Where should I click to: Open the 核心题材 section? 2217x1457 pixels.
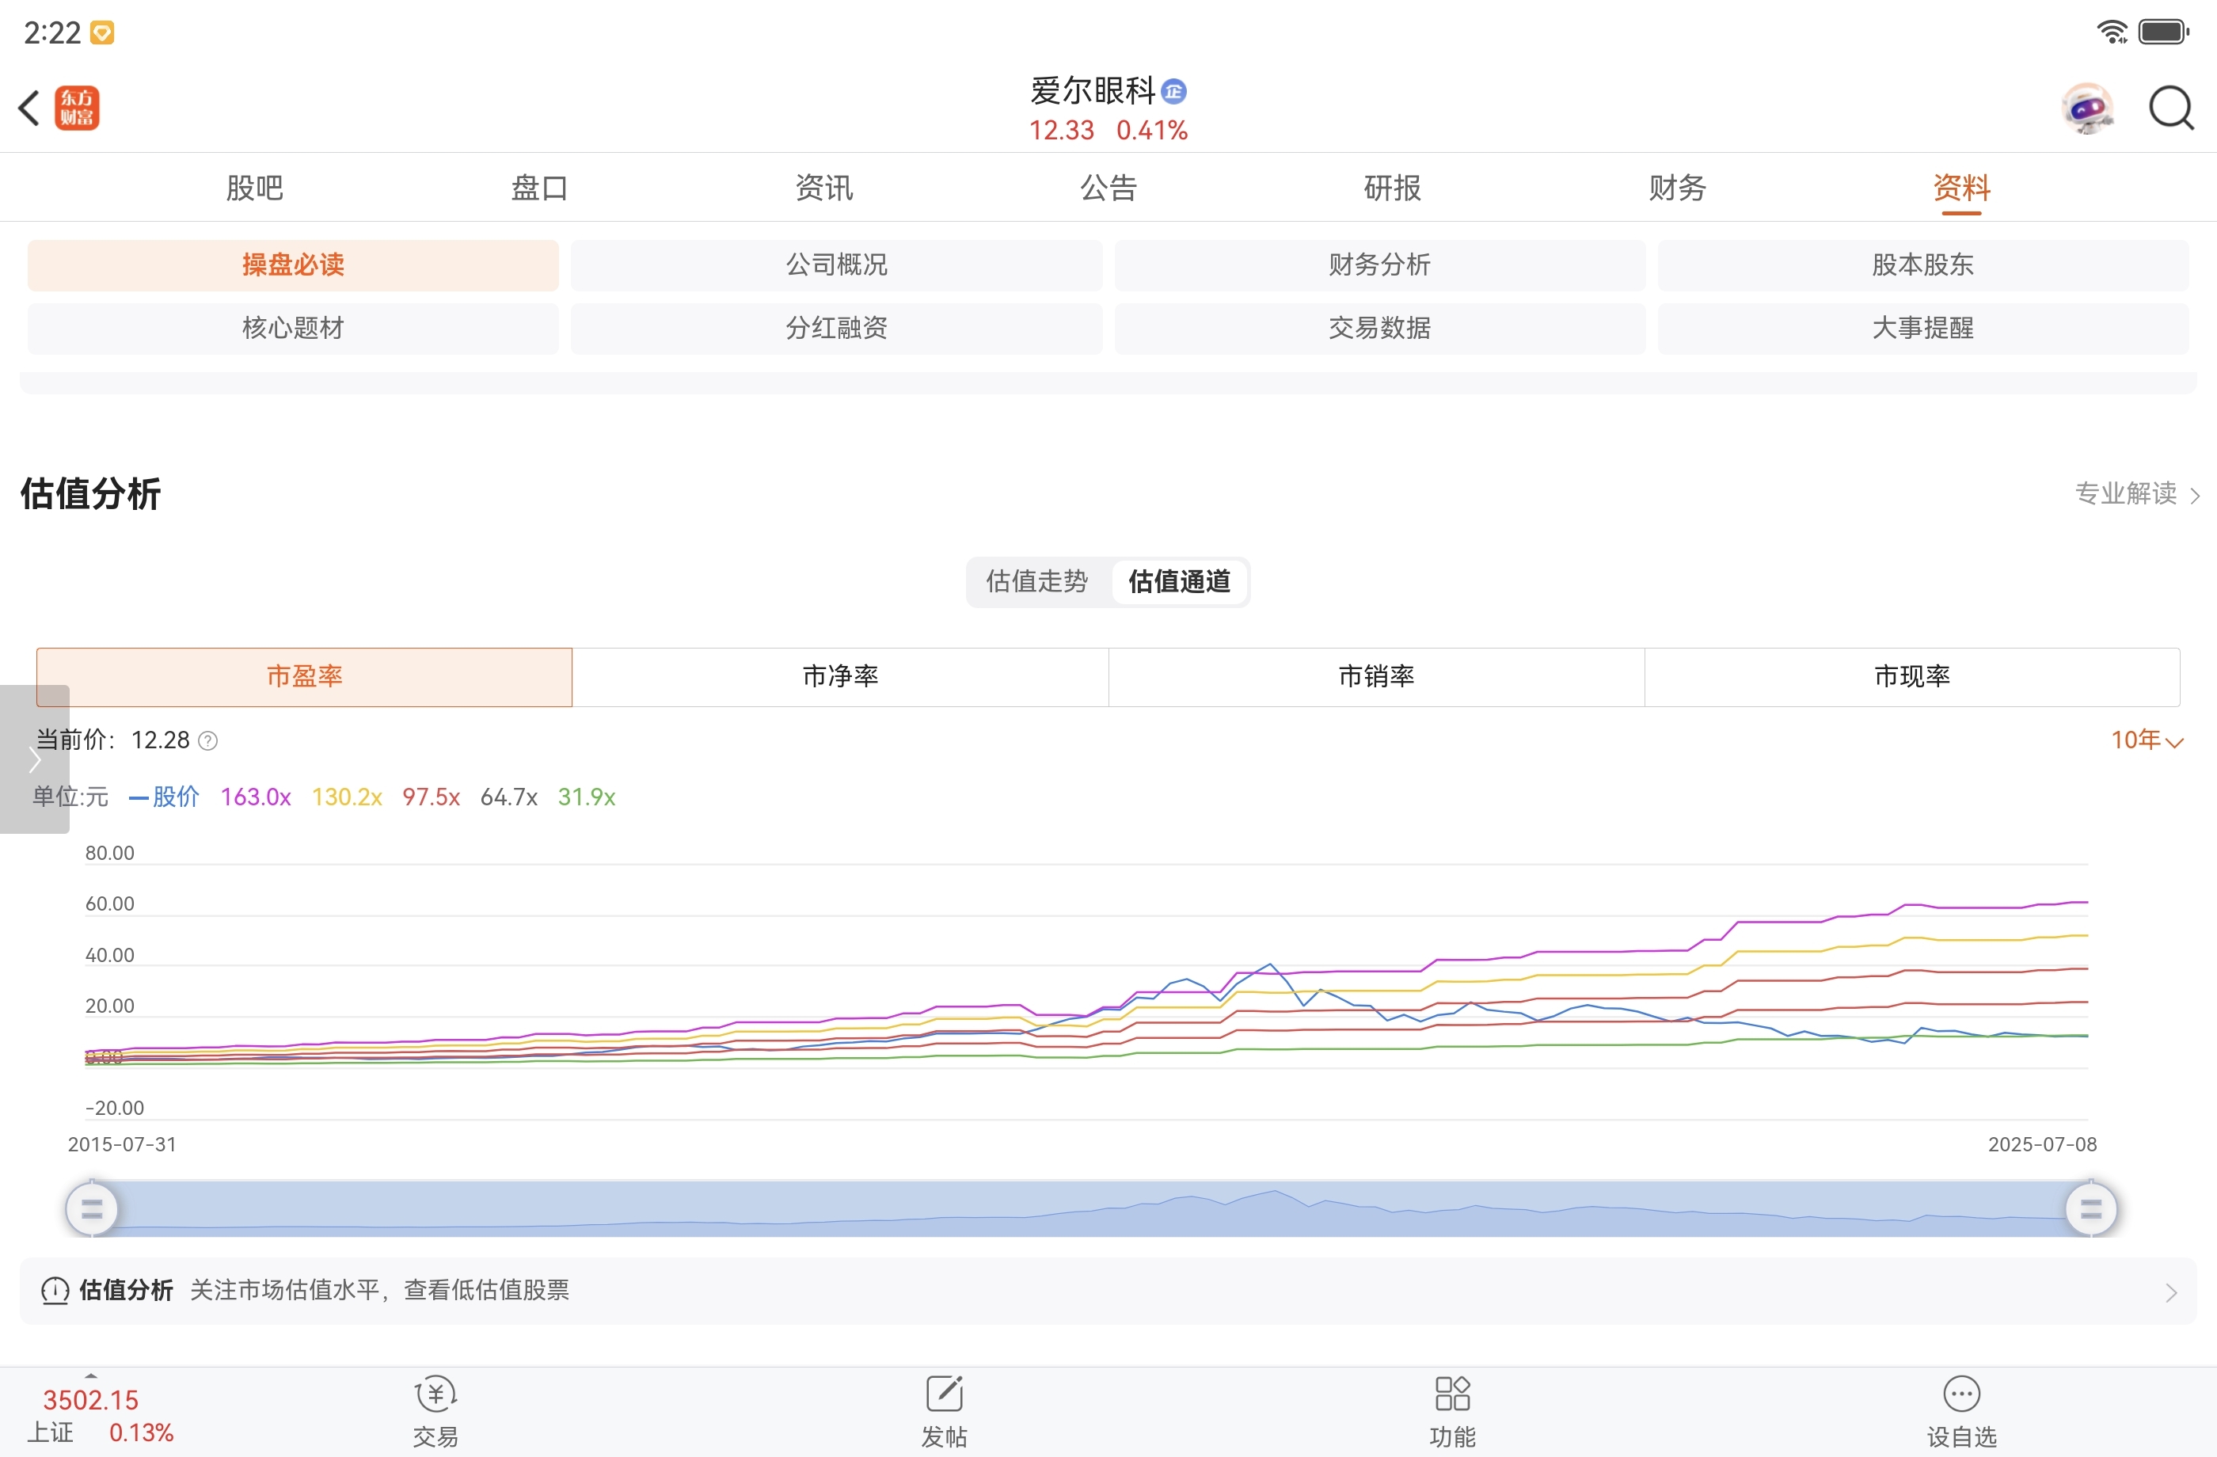point(292,328)
